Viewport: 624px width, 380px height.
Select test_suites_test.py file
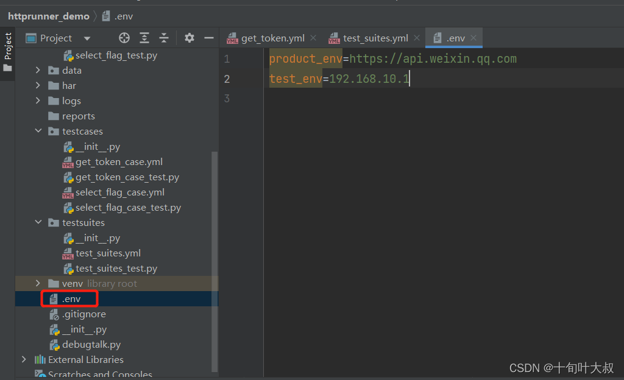pyautogui.click(x=116, y=269)
